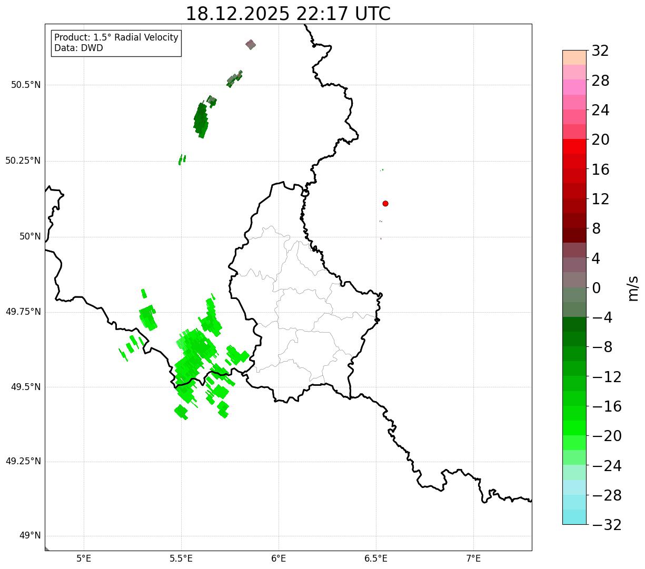Click the colorbar tick label 16

(x=600, y=169)
